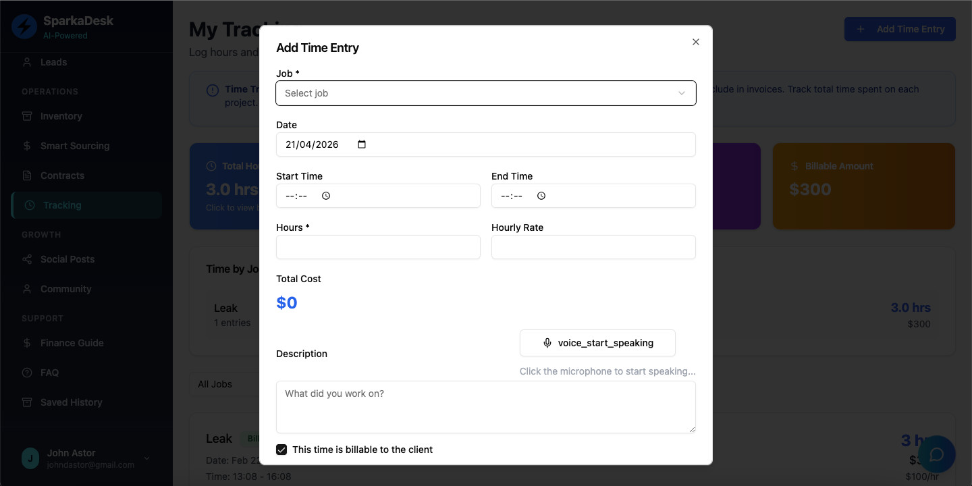This screenshot has width=972, height=486.
Task: Focus the Description text area
Action: (486, 407)
